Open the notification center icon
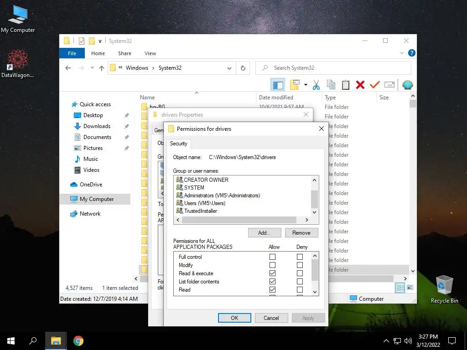 point(452,341)
